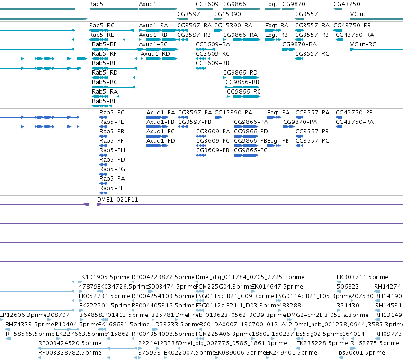This screenshot has height=360, width=403.
Task: Select protein Axud1-PA
Action: point(161,113)
